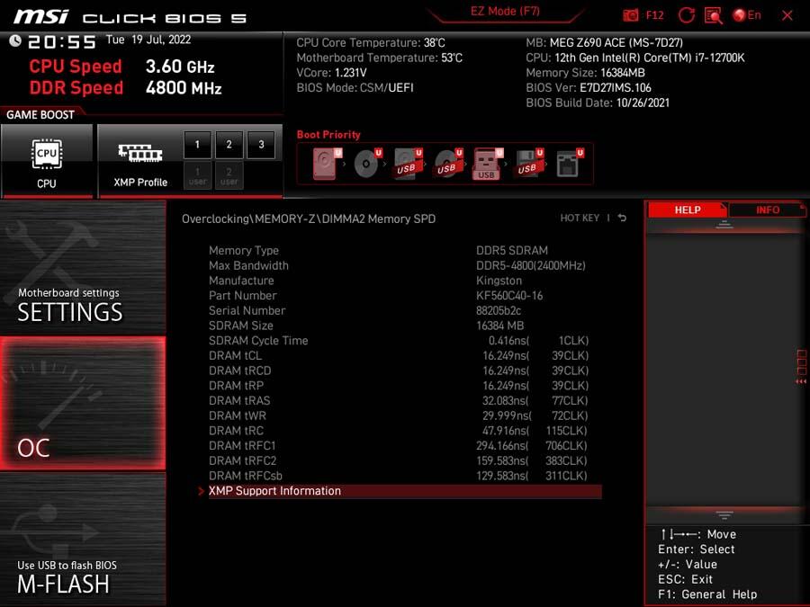Viewport: 810px width, 607px height.
Task: Select the hard disk boot device icon
Action: [x=327, y=164]
